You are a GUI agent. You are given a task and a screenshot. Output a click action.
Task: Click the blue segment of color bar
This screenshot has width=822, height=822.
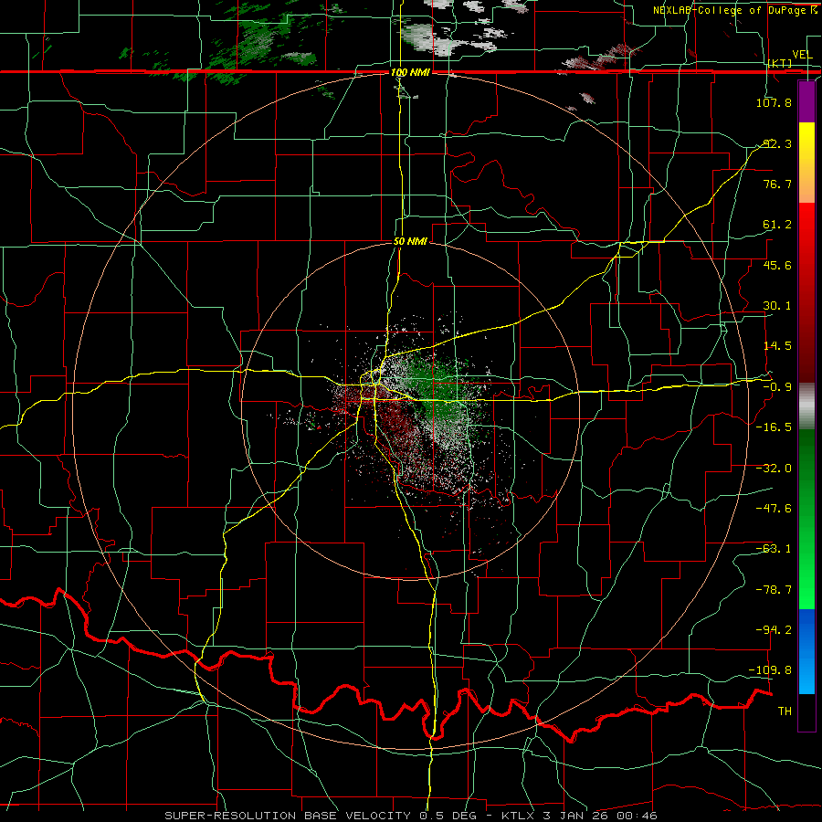pyautogui.click(x=806, y=651)
